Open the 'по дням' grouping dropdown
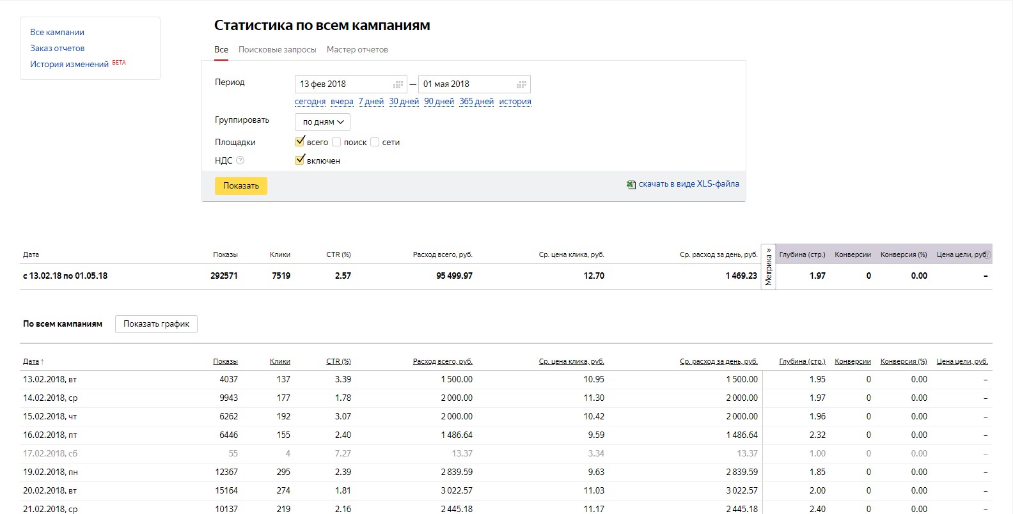 322,121
